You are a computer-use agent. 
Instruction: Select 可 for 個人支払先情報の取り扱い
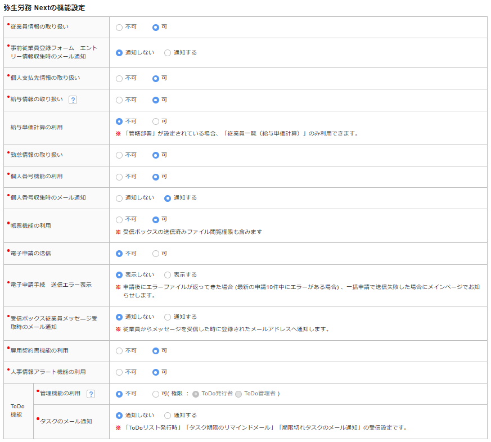156,79
